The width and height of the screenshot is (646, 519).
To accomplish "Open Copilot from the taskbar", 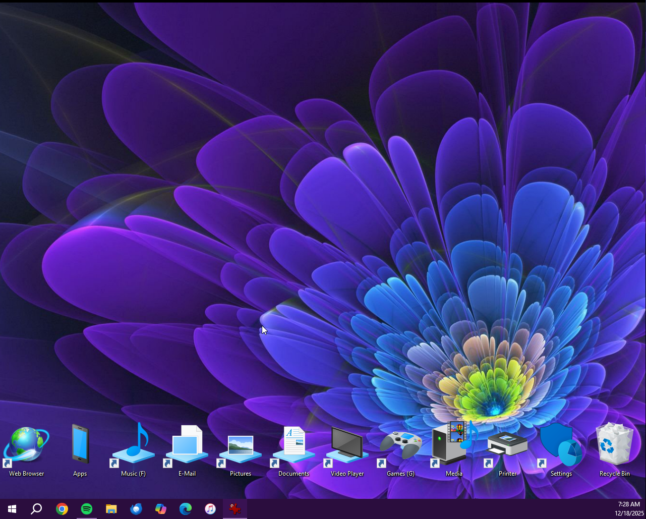I will pos(161,509).
